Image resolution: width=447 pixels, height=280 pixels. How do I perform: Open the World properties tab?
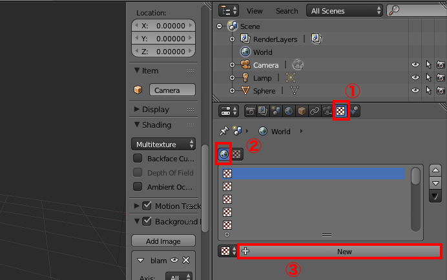[289, 111]
